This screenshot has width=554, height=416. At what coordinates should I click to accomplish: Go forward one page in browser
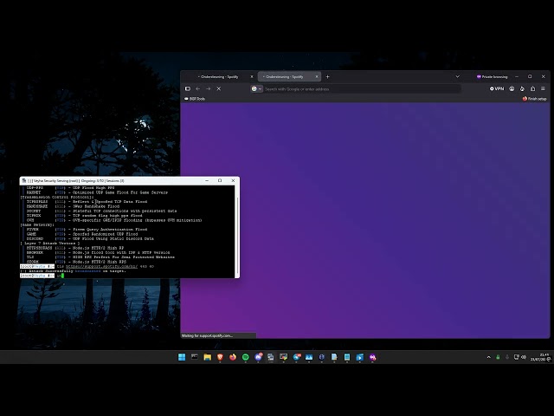[208, 88]
